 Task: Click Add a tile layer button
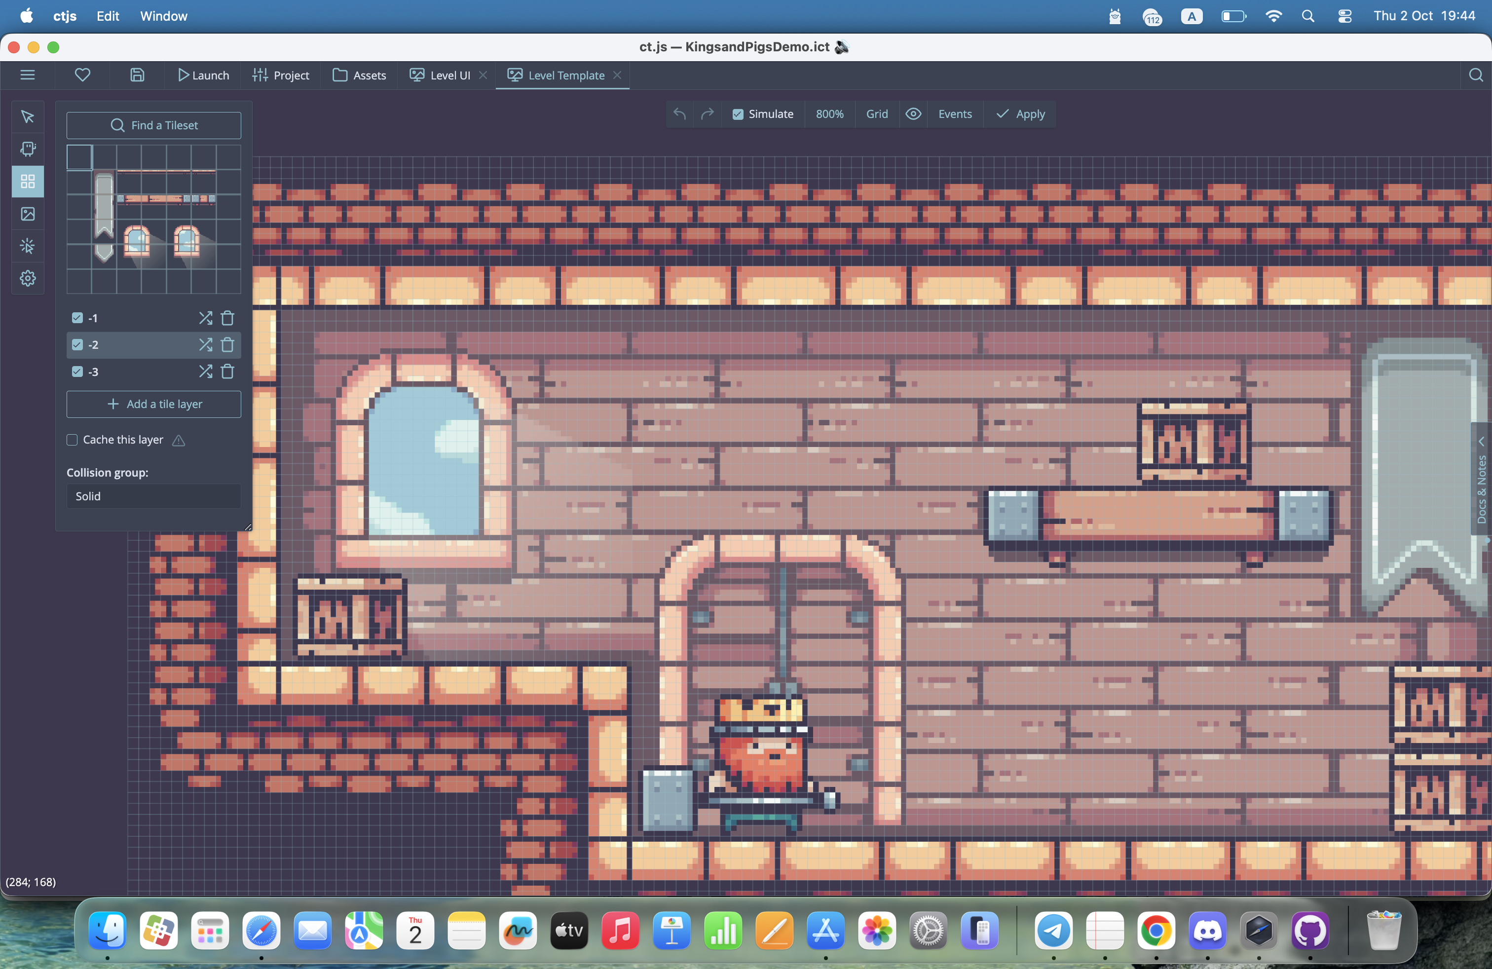coord(153,404)
